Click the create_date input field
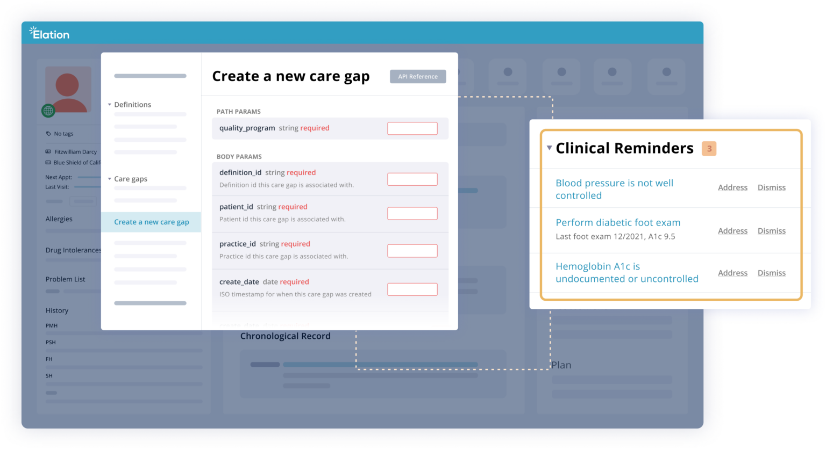826x450 pixels. click(x=412, y=289)
